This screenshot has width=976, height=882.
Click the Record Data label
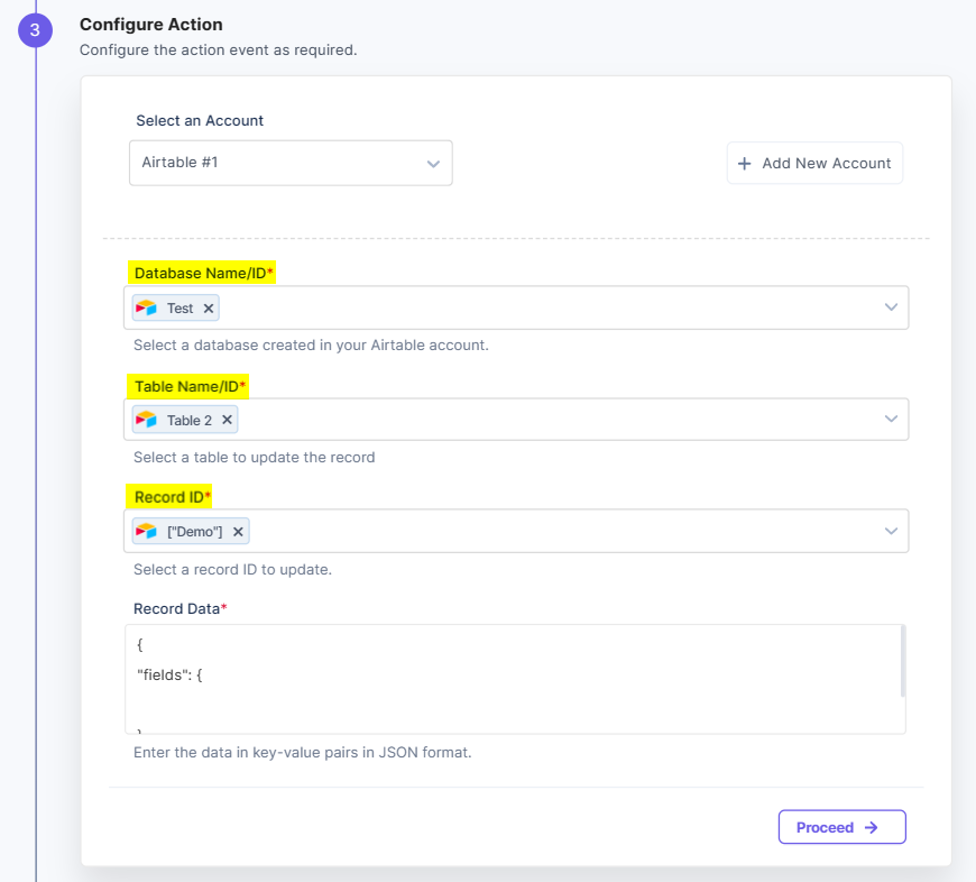click(180, 608)
